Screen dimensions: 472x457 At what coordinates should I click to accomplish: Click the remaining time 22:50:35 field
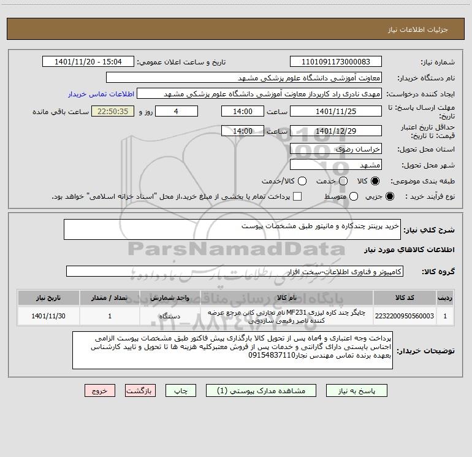pos(113,111)
